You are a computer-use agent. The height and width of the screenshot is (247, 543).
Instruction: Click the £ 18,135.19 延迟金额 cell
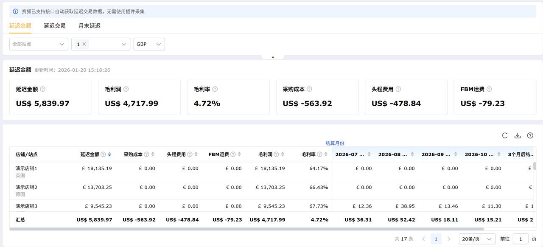tap(97, 168)
